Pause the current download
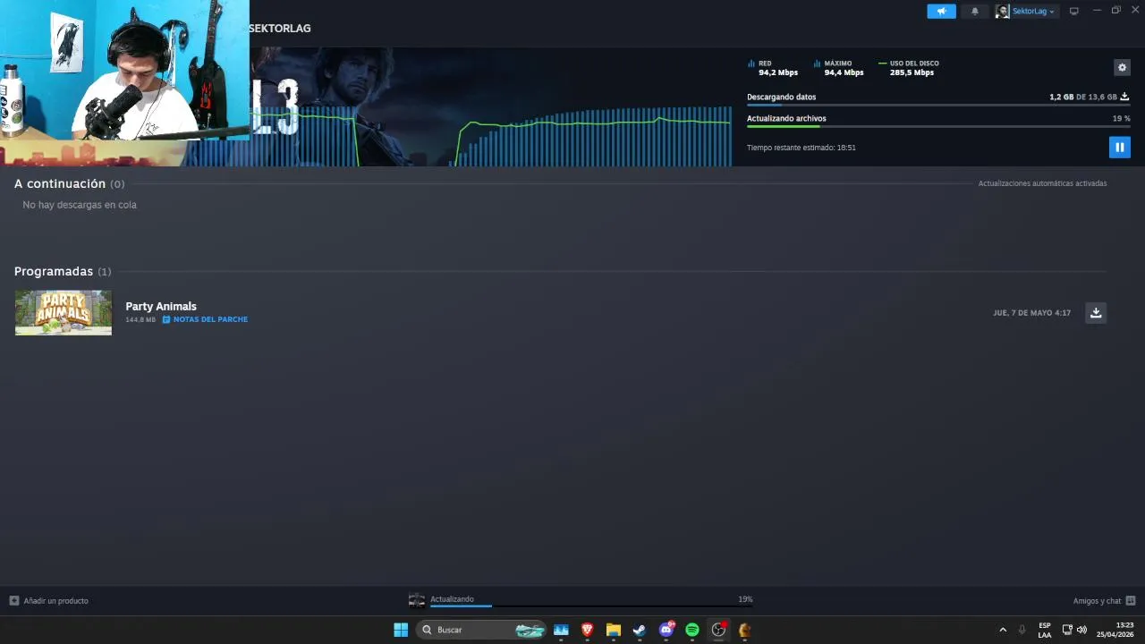 (x=1119, y=148)
